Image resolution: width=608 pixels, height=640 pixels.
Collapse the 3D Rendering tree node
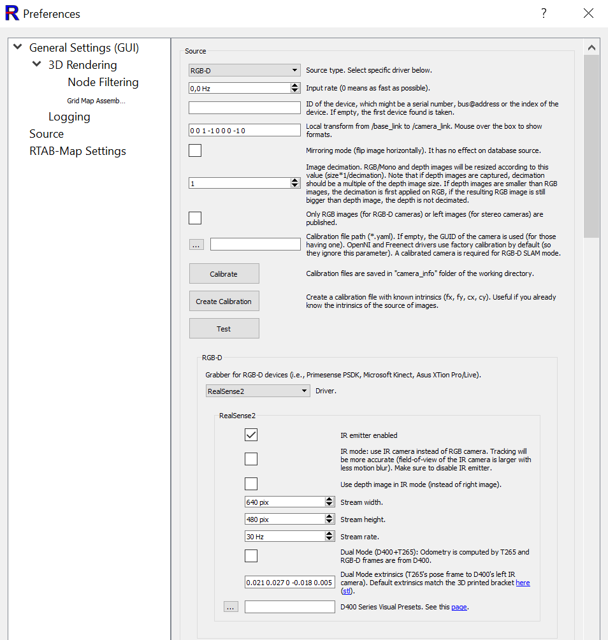pyautogui.click(x=37, y=64)
